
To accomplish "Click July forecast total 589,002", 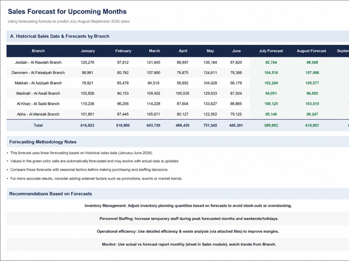I will 271,125.
